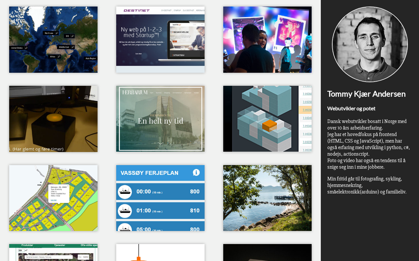This screenshot has width=419, height=261.
Task: Open the thumbnail with Produkter and Tjenester header
Action: (x=53, y=253)
